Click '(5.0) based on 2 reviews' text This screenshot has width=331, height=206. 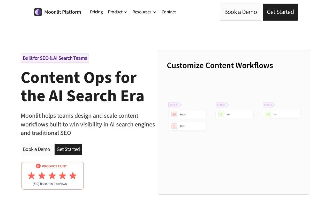coord(50,184)
